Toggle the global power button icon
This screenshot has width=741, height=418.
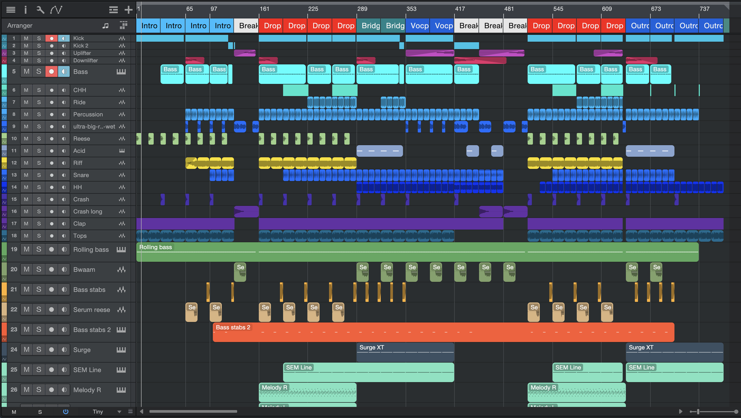tap(65, 412)
